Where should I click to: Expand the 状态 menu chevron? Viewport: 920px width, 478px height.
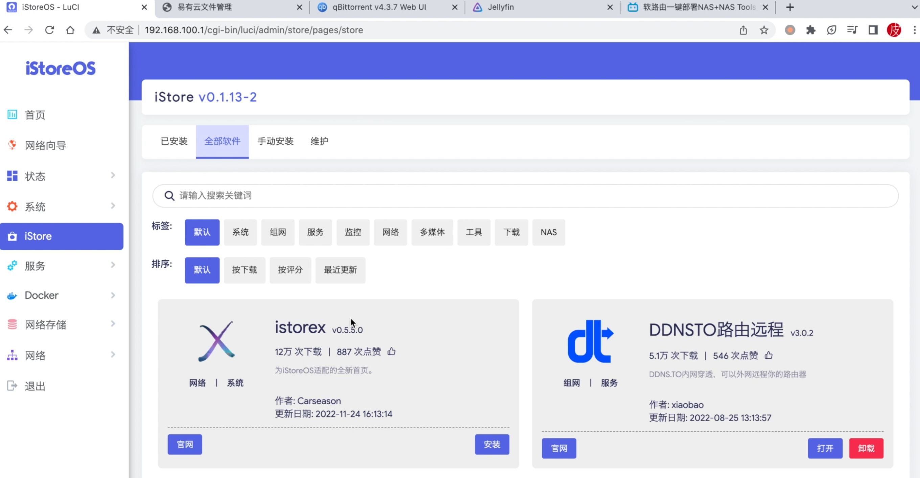113,175
